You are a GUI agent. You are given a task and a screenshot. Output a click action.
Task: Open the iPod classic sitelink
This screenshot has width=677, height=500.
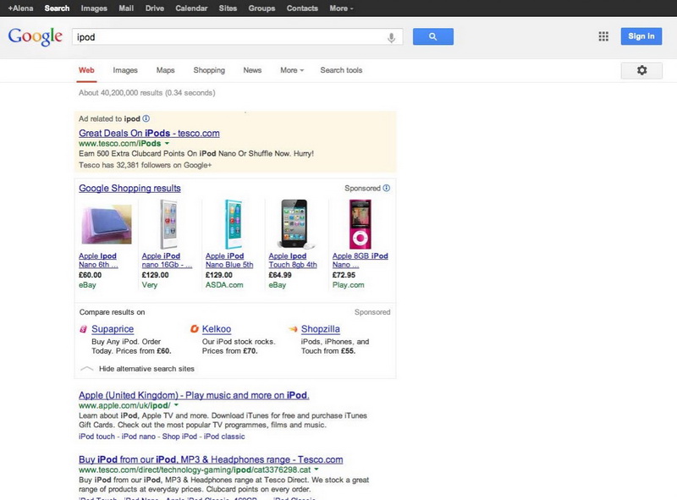tap(224, 437)
